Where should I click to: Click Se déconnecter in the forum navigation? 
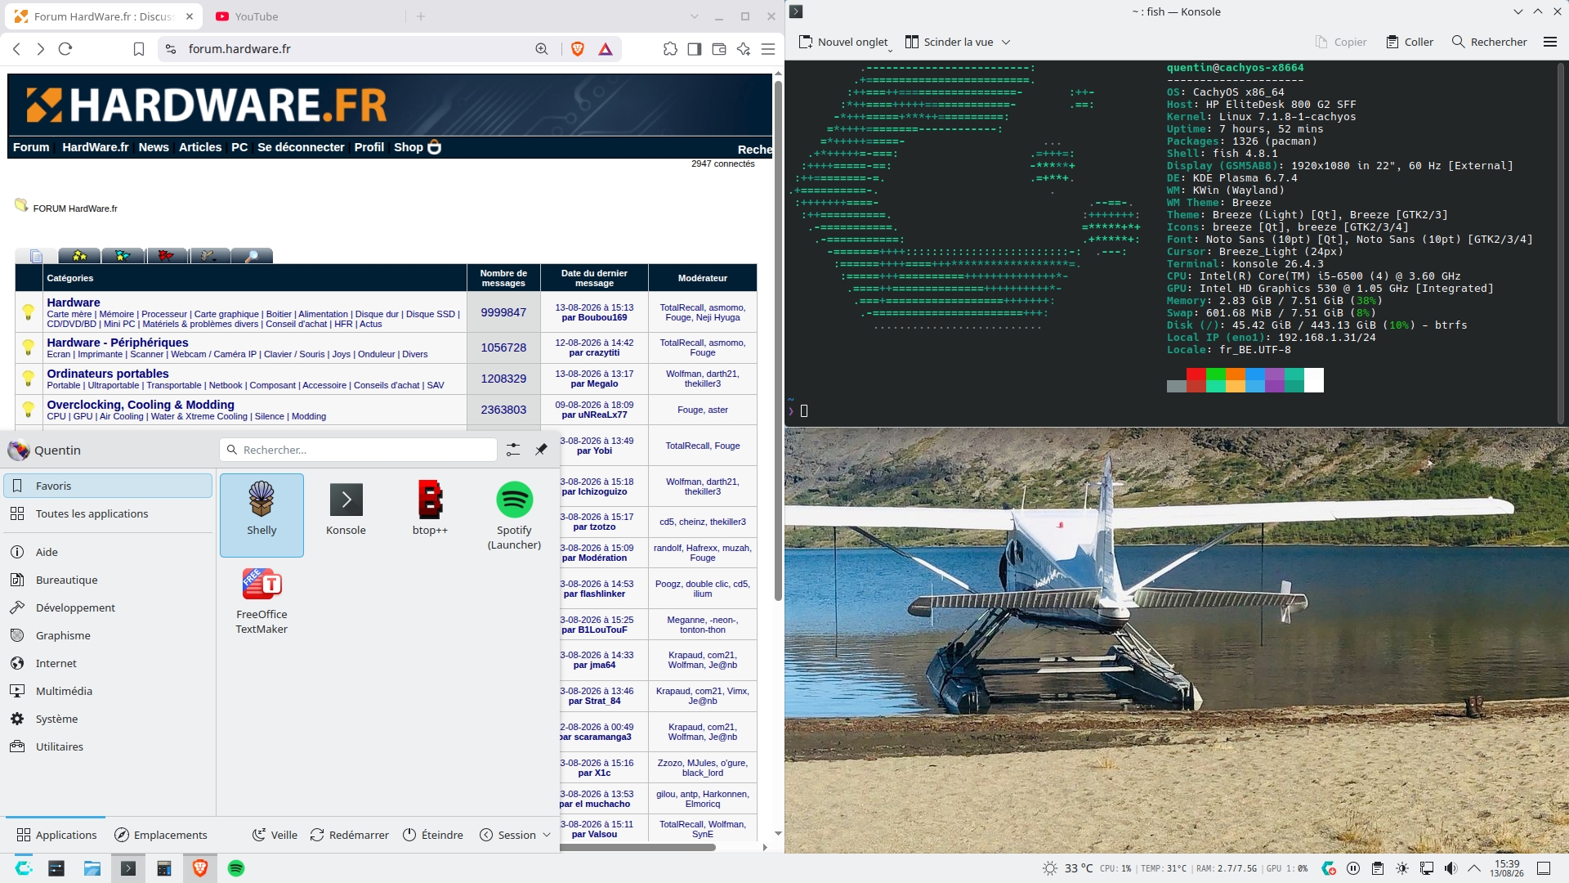pos(301,147)
